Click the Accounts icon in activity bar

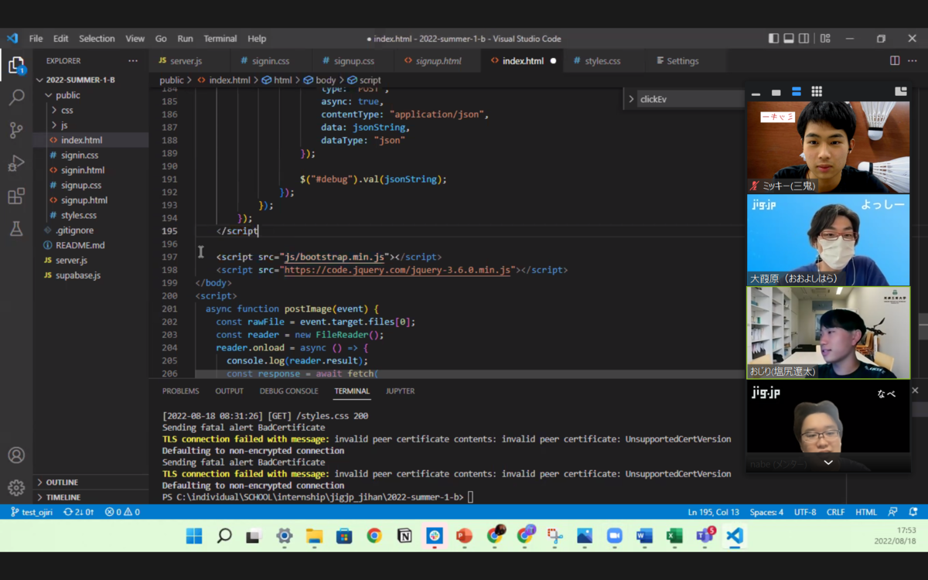(x=16, y=455)
